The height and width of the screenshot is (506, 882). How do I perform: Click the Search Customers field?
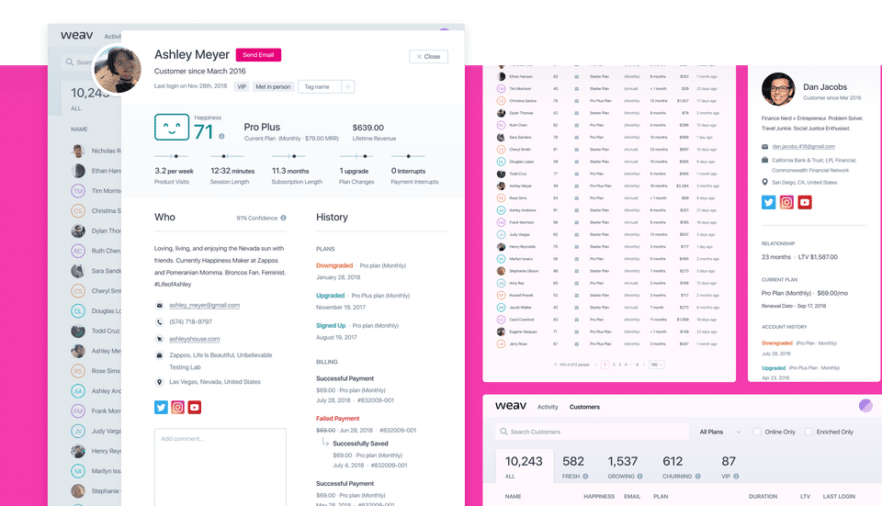coord(593,432)
